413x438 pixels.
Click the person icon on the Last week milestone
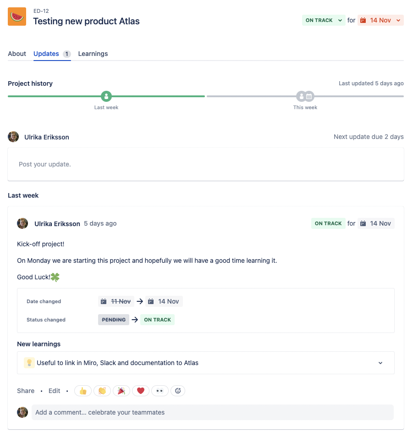(106, 96)
